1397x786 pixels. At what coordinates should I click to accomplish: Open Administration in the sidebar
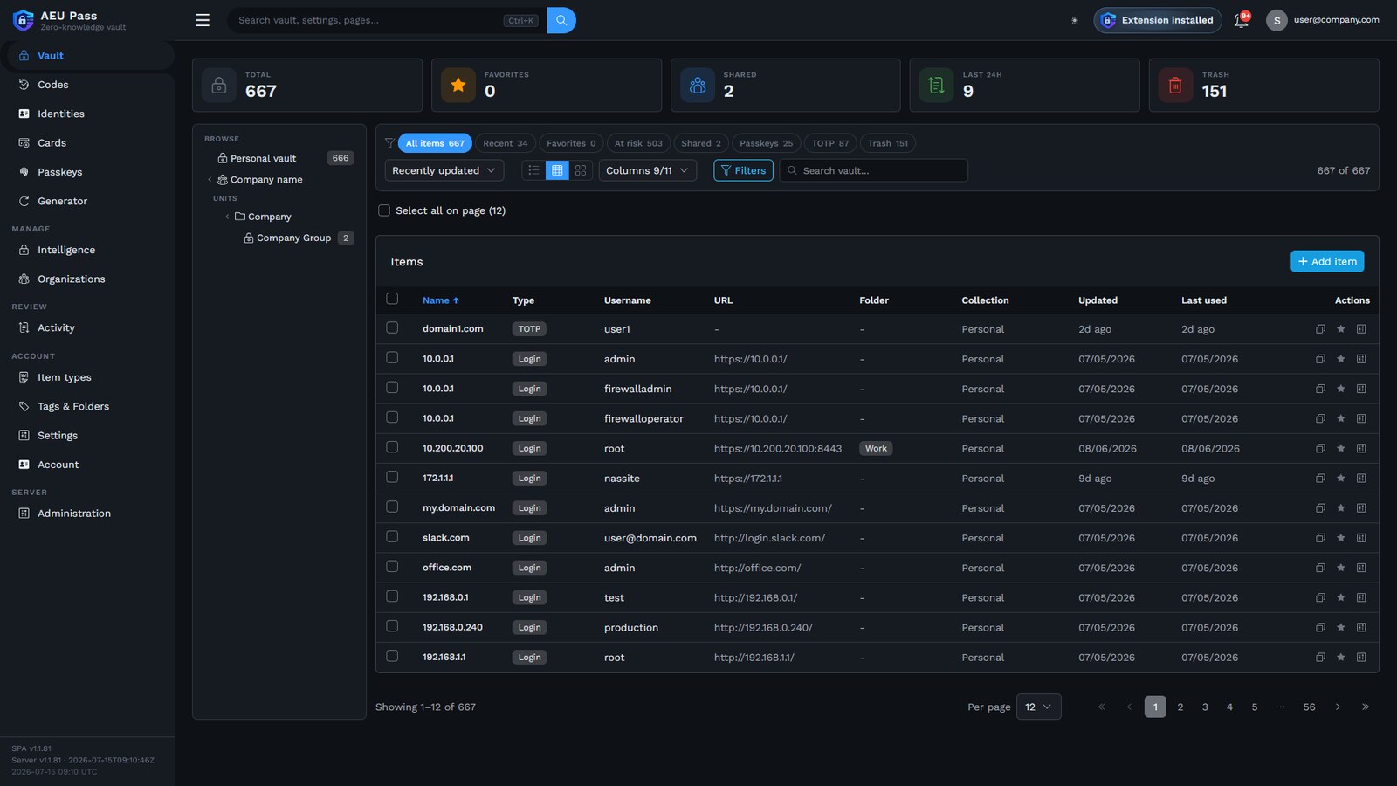(87, 514)
